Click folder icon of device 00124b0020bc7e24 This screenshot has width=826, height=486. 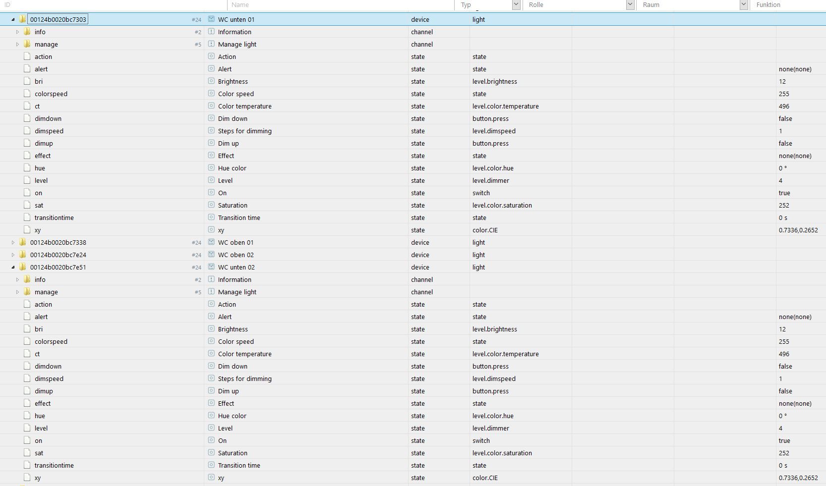22,255
